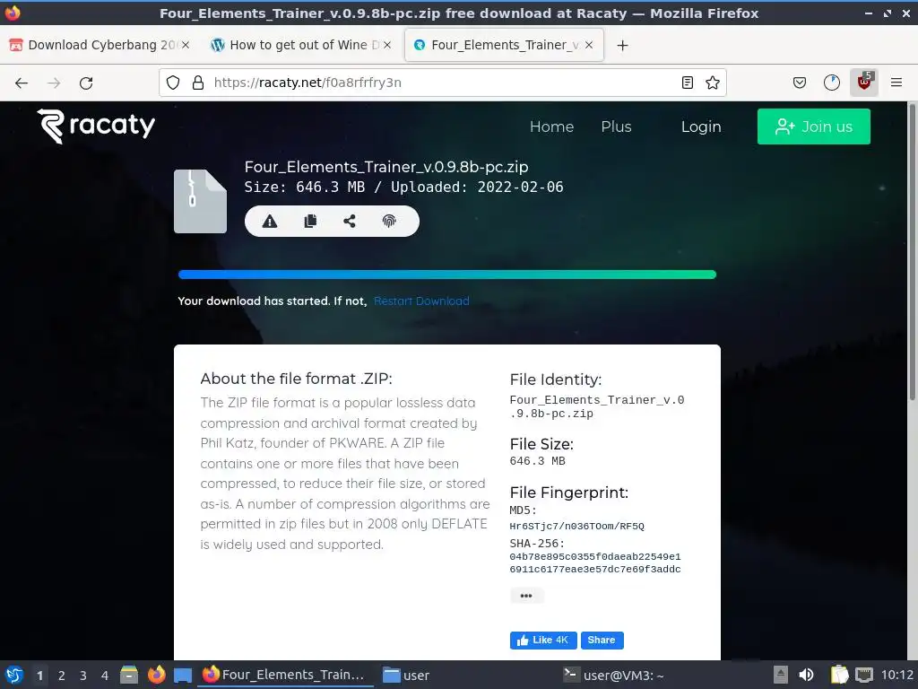Open the taskbar start menu icon

(14, 675)
